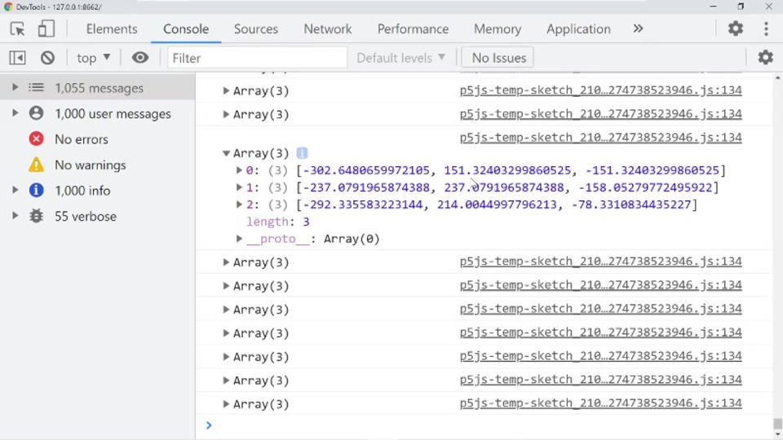This screenshot has height=440, width=783.
Task: Expand the 1,000 user messages group
Action: coord(15,112)
